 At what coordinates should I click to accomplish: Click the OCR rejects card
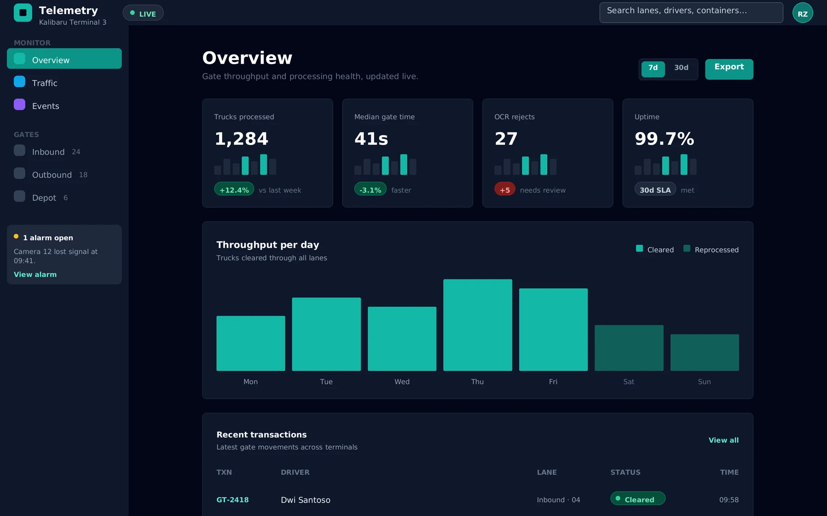point(548,153)
